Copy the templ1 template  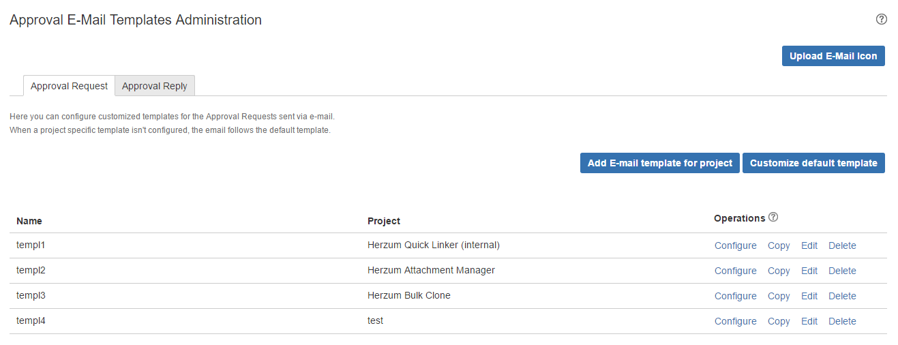coord(779,245)
